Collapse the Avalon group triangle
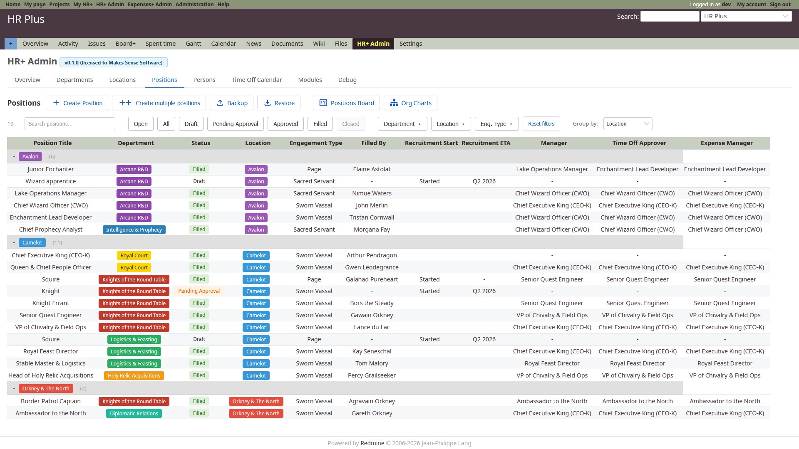Screen dimensions: 799x449 pos(14,157)
